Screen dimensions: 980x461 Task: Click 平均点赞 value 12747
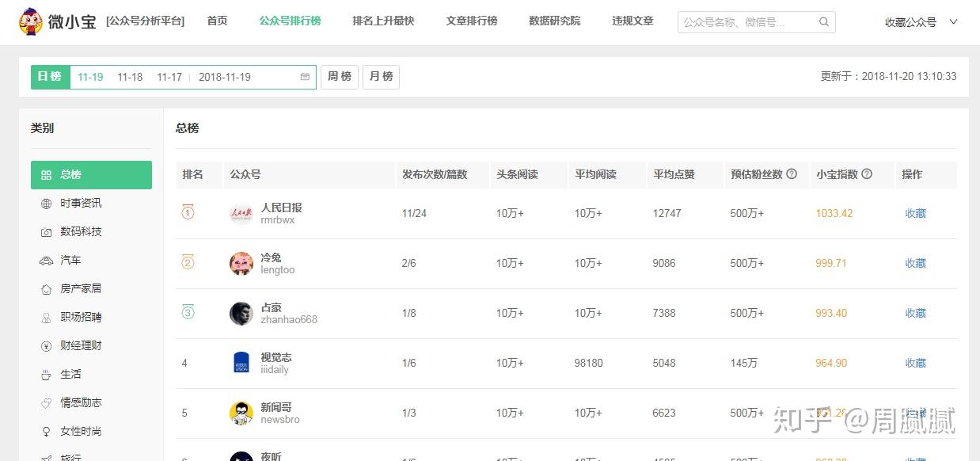pos(667,214)
